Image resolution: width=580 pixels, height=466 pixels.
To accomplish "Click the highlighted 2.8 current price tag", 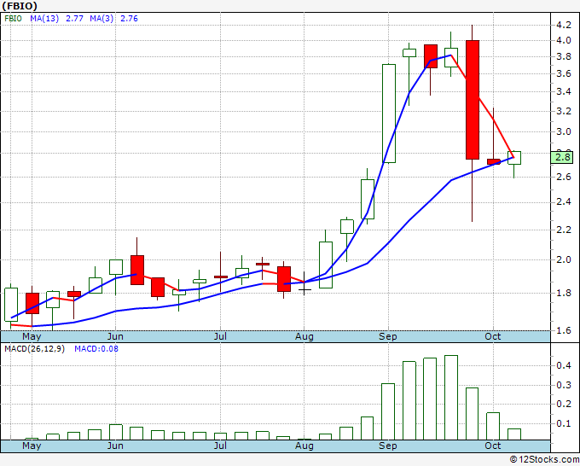I will (x=562, y=157).
